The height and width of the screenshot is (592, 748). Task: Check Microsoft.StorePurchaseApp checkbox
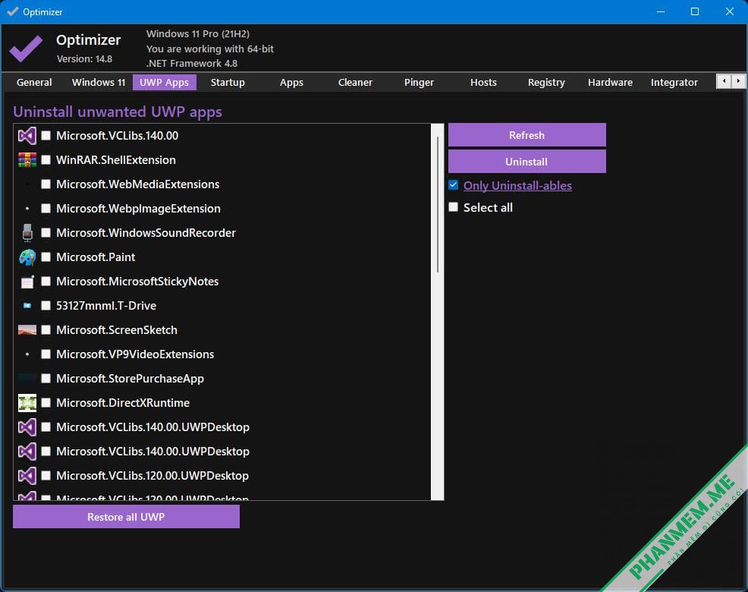click(46, 379)
